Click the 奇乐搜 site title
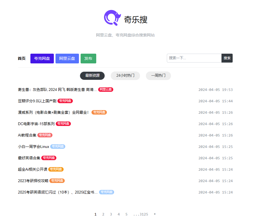 (x=136, y=19)
